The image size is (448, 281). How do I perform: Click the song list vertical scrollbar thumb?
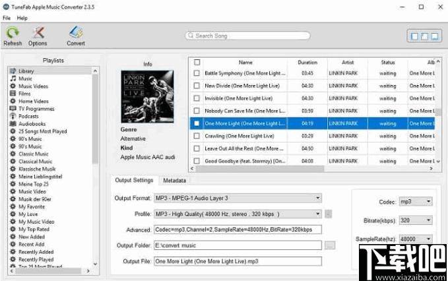point(438,112)
